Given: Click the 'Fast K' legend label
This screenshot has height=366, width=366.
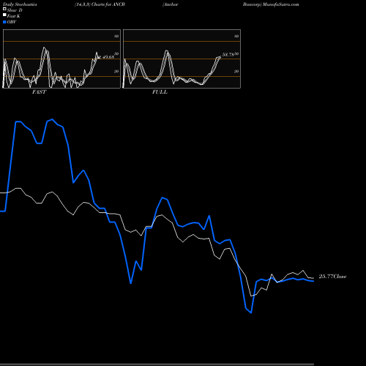Looking at the screenshot, I should pyautogui.click(x=13, y=16).
